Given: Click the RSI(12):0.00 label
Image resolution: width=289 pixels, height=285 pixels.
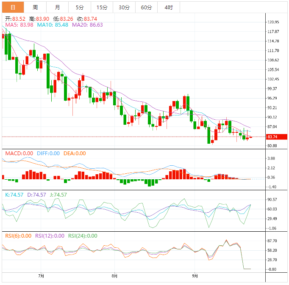Looking at the screenshot, I should [x=50, y=236].
